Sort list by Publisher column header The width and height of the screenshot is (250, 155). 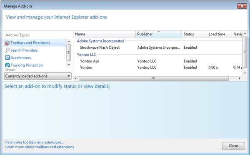[159, 34]
